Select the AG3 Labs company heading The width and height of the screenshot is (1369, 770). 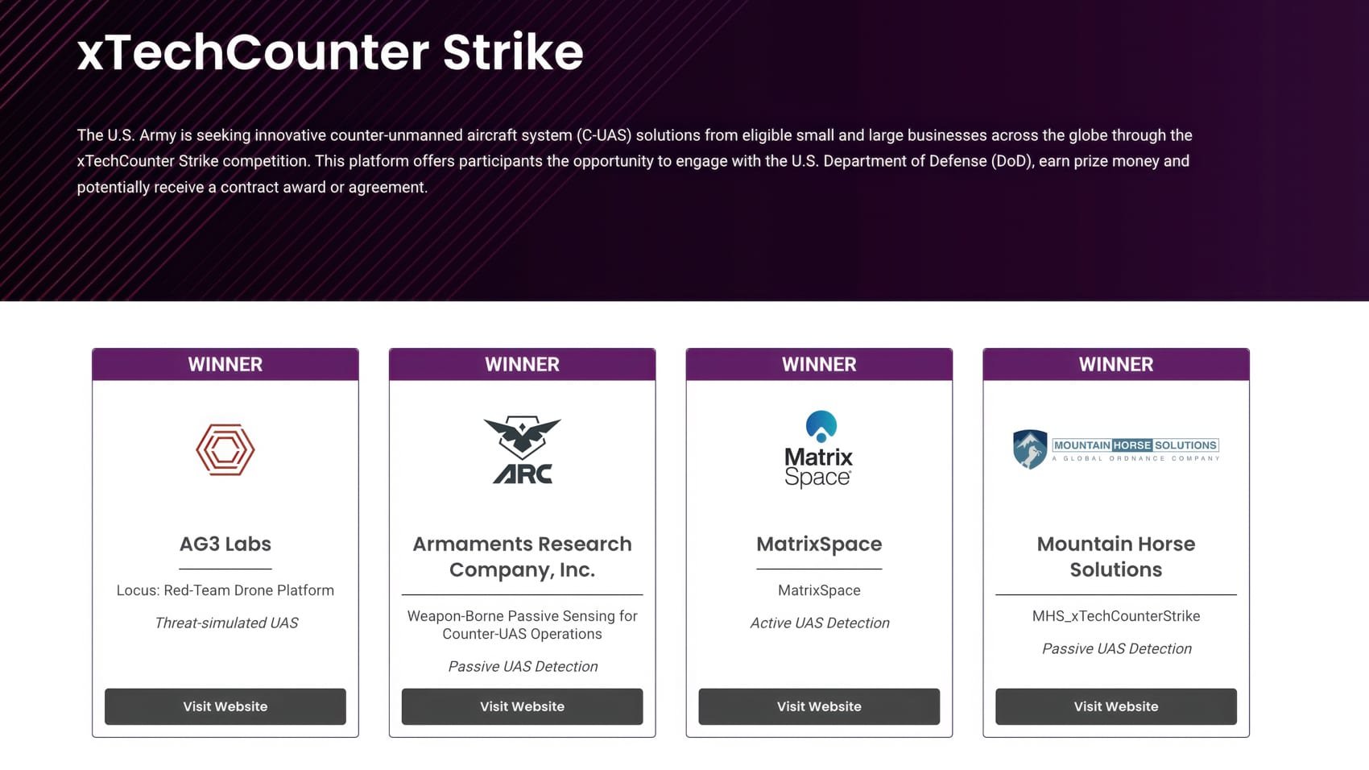225,544
